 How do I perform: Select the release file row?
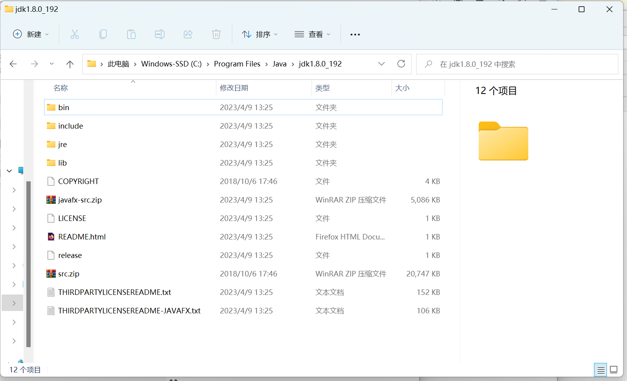tap(243, 255)
